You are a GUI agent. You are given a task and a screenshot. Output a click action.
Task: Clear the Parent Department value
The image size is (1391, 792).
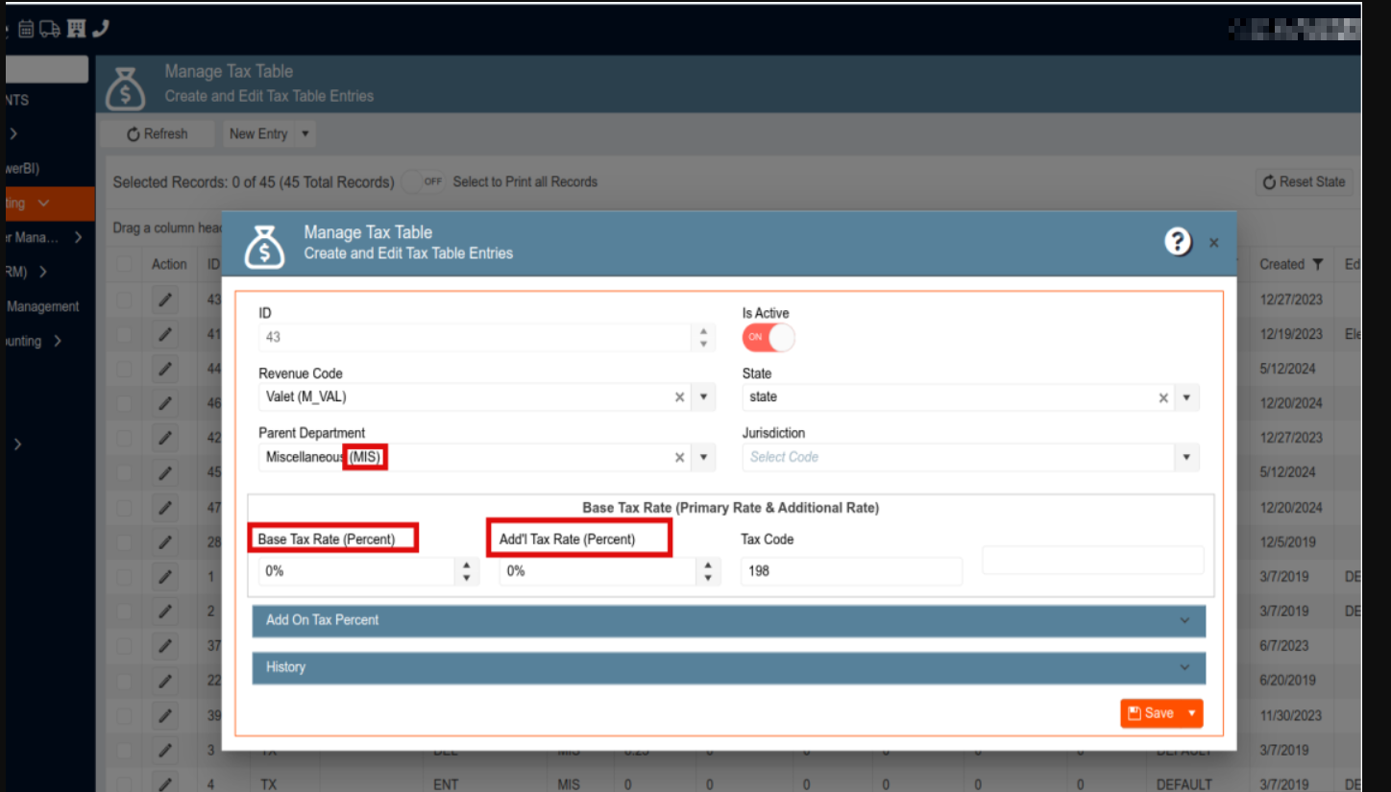pos(680,458)
